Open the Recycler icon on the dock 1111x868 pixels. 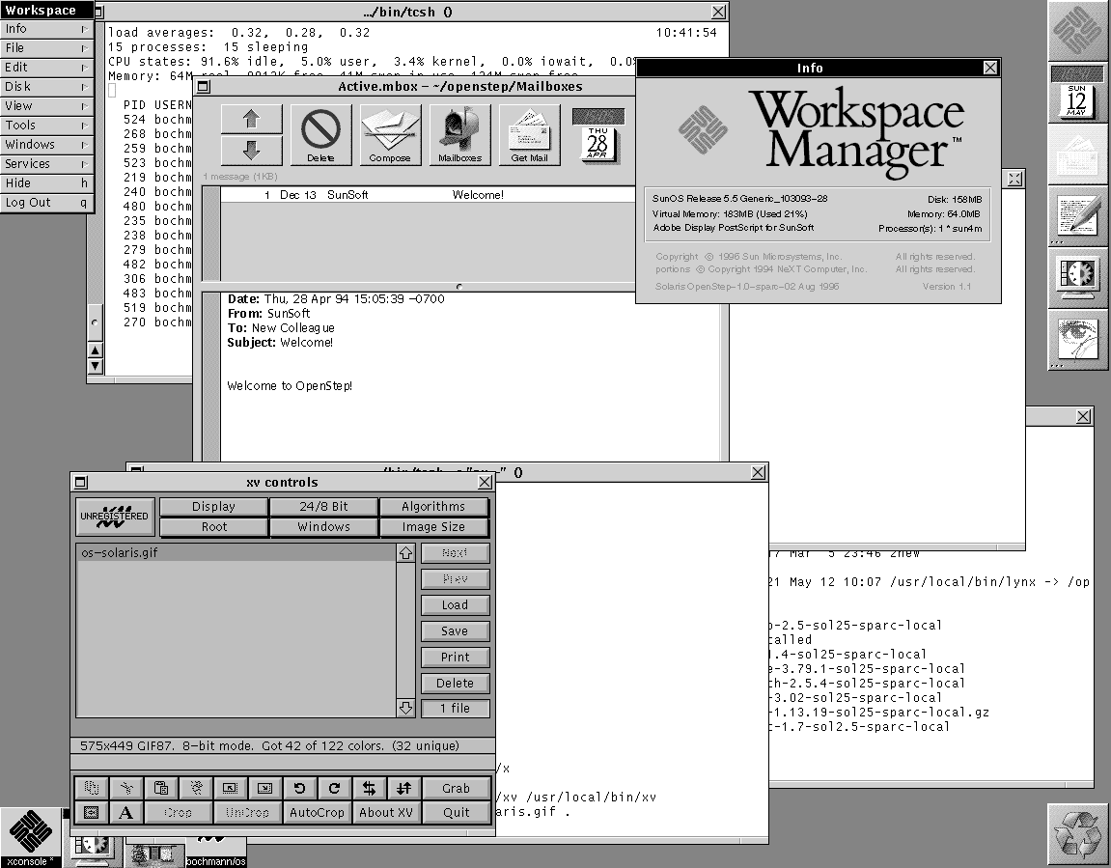pos(1077,834)
